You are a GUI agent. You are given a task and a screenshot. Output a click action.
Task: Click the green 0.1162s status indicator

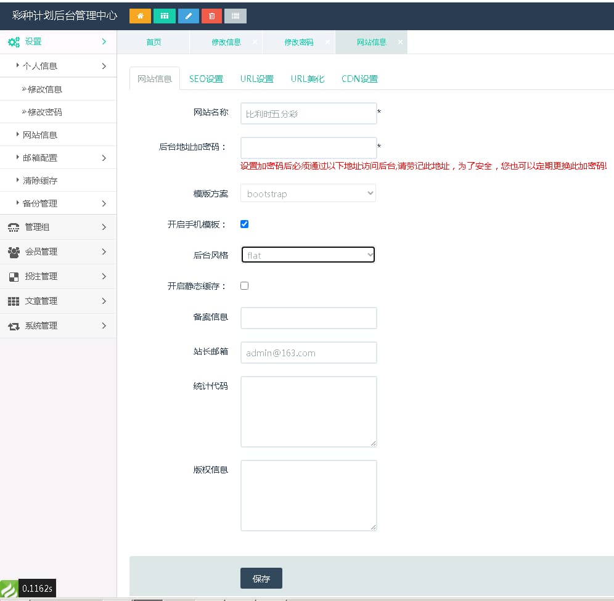click(28, 588)
